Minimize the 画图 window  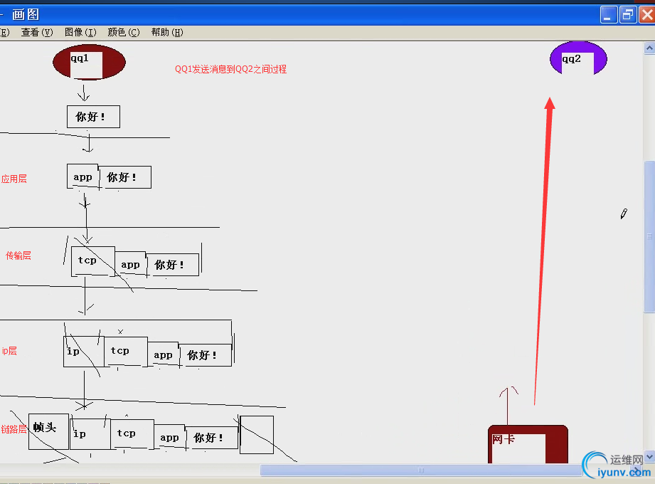609,15
